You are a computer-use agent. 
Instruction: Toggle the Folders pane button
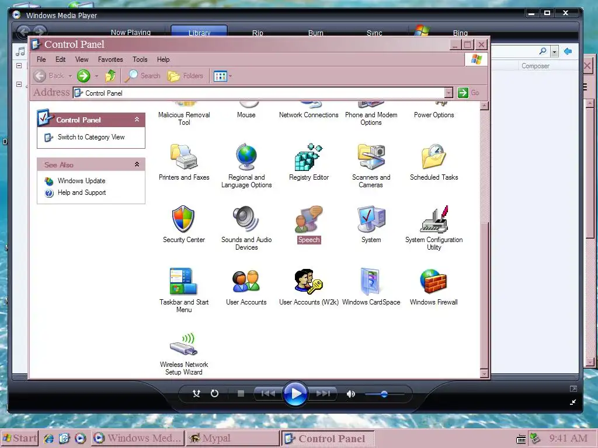pos(186,76)
